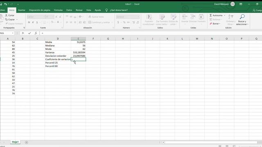Open the name box dropdown arrow

point(13,33)
